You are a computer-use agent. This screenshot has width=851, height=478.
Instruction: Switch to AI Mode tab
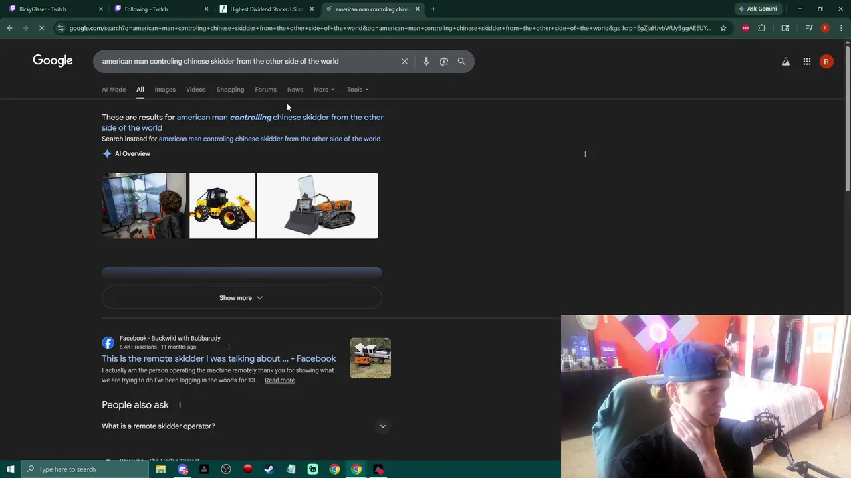[x=114, y=90]
